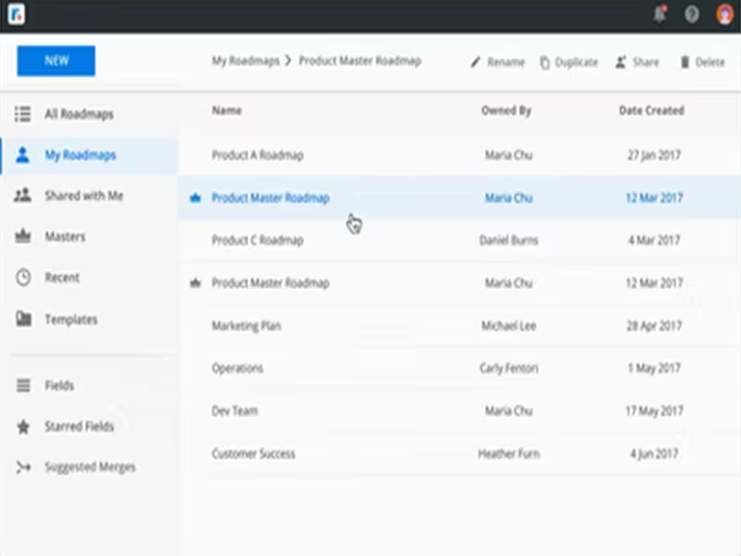The height and width of the screenshot is (556, 741).
Task: Click the Duplicate action label
Action: tap(576, 62)
